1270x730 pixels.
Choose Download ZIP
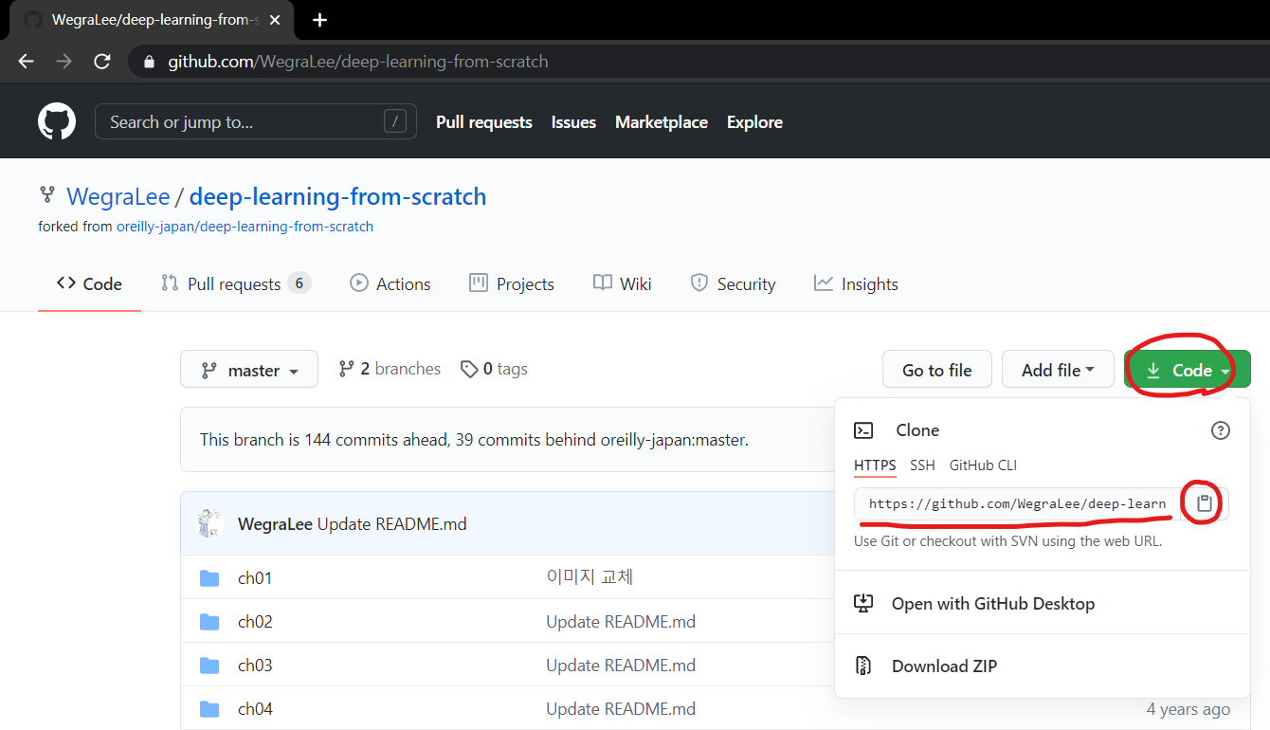(x=1043, y=666)
